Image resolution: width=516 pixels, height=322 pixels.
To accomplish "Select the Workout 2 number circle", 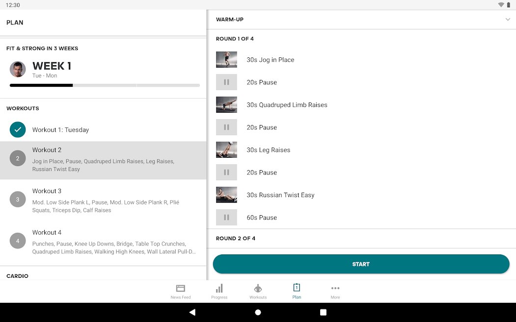I will (x=18, y=158).
